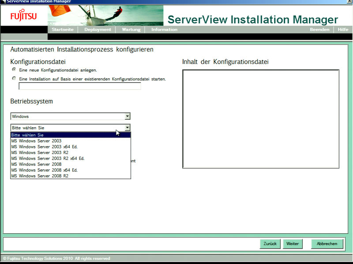Click the existing configuration file path field
The height and width of the screenshot is (264, 353).
80,86
